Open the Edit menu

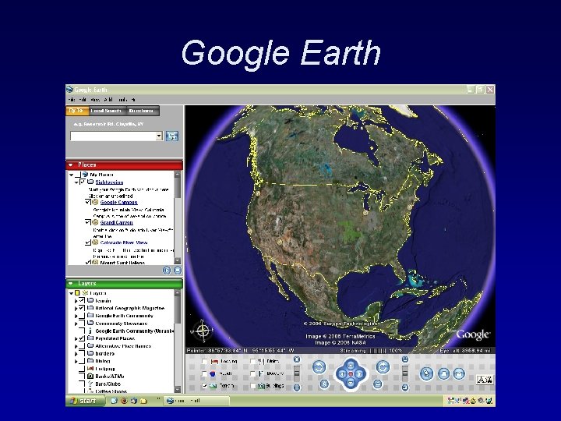tap(83, 100)
